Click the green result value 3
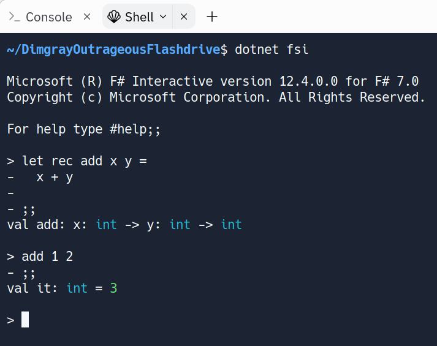 coord(113,288)
